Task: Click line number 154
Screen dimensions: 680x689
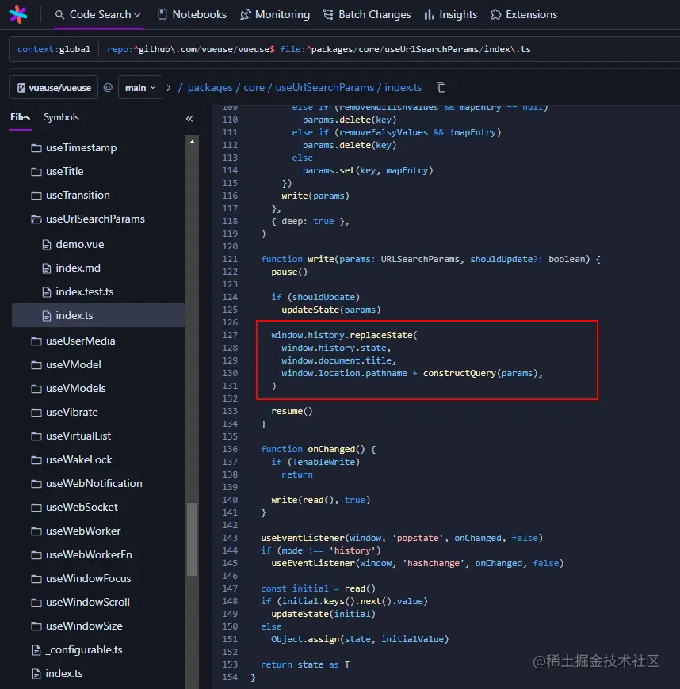Action: pos(230,677)
